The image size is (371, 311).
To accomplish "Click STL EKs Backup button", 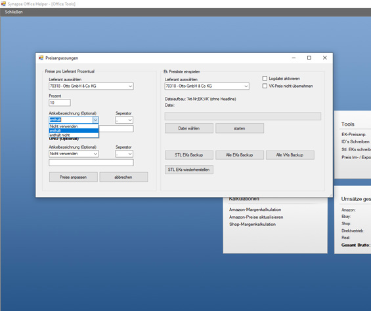I will (189, 155).
